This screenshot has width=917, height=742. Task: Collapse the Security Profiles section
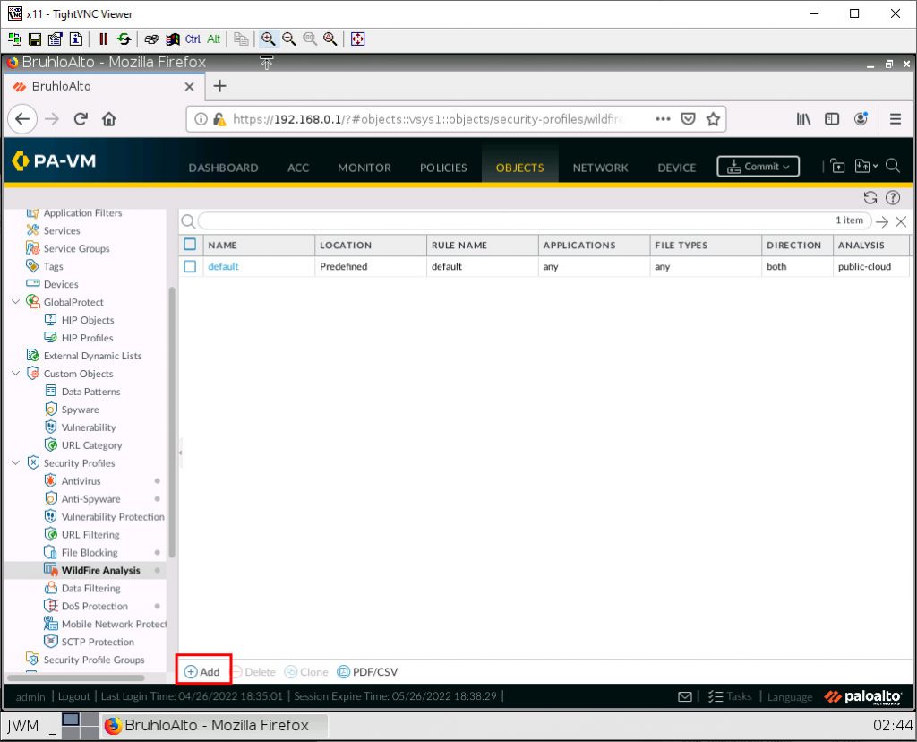(14, 463)
